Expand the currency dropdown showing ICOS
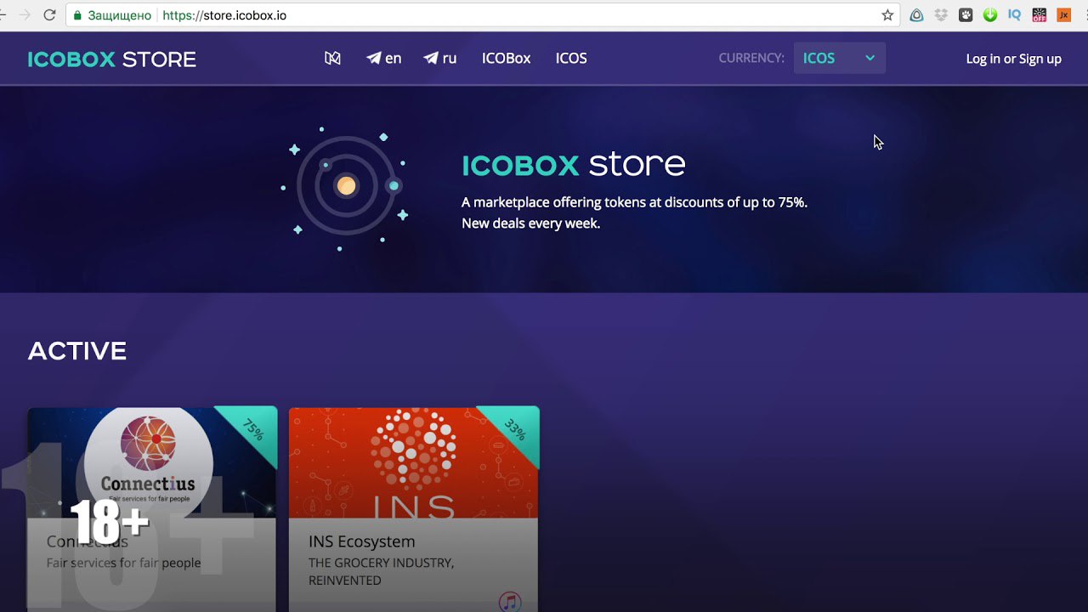Screen dimensions: 1088x612 [x=839, y=58]
